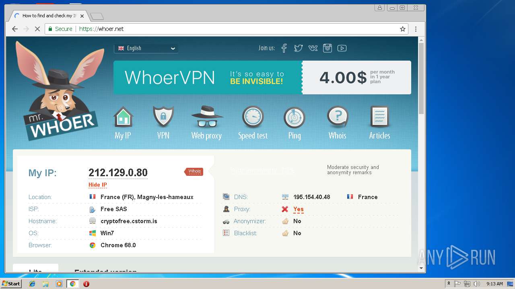The image size is (515, 289).
Task: Click the Anonymizer No value
Action: point(297,221)
